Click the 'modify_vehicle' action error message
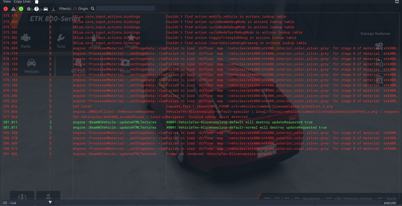The height and width of the screenshot is (206, 402). point(226,17)
